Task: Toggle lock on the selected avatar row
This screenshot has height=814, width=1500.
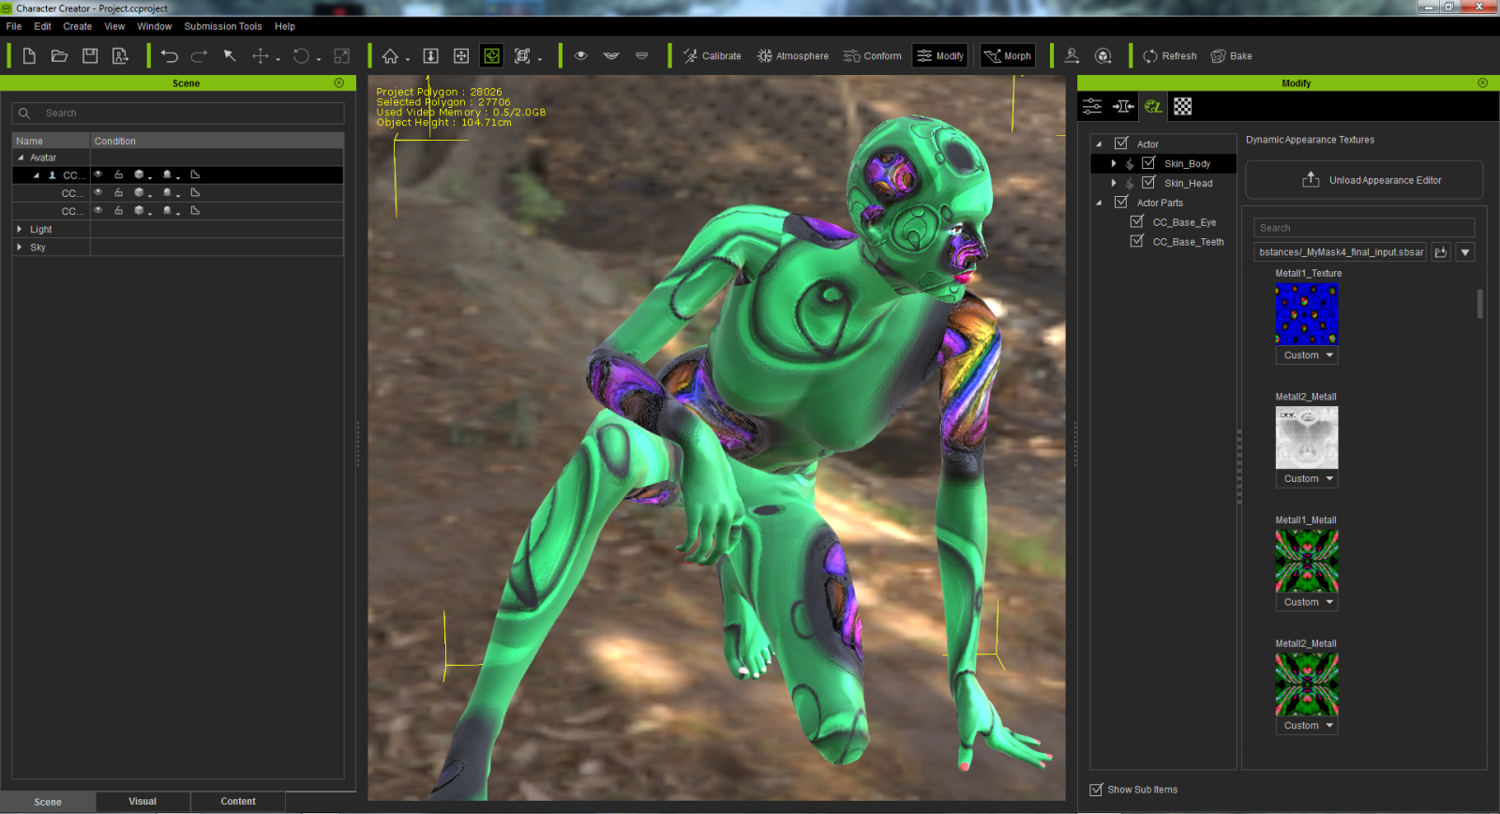Action: [118, 174]
